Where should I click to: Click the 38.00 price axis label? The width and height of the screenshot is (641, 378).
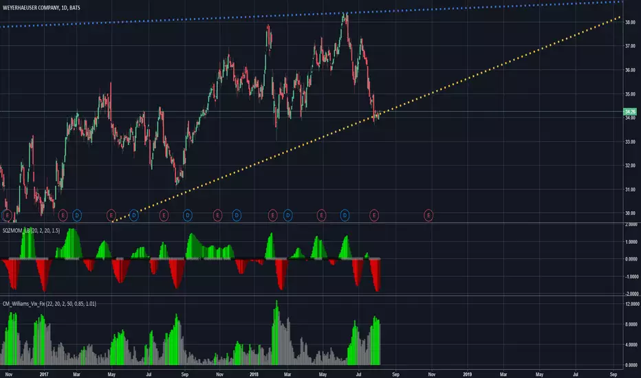pyautogui.click(x=630, y=23)
